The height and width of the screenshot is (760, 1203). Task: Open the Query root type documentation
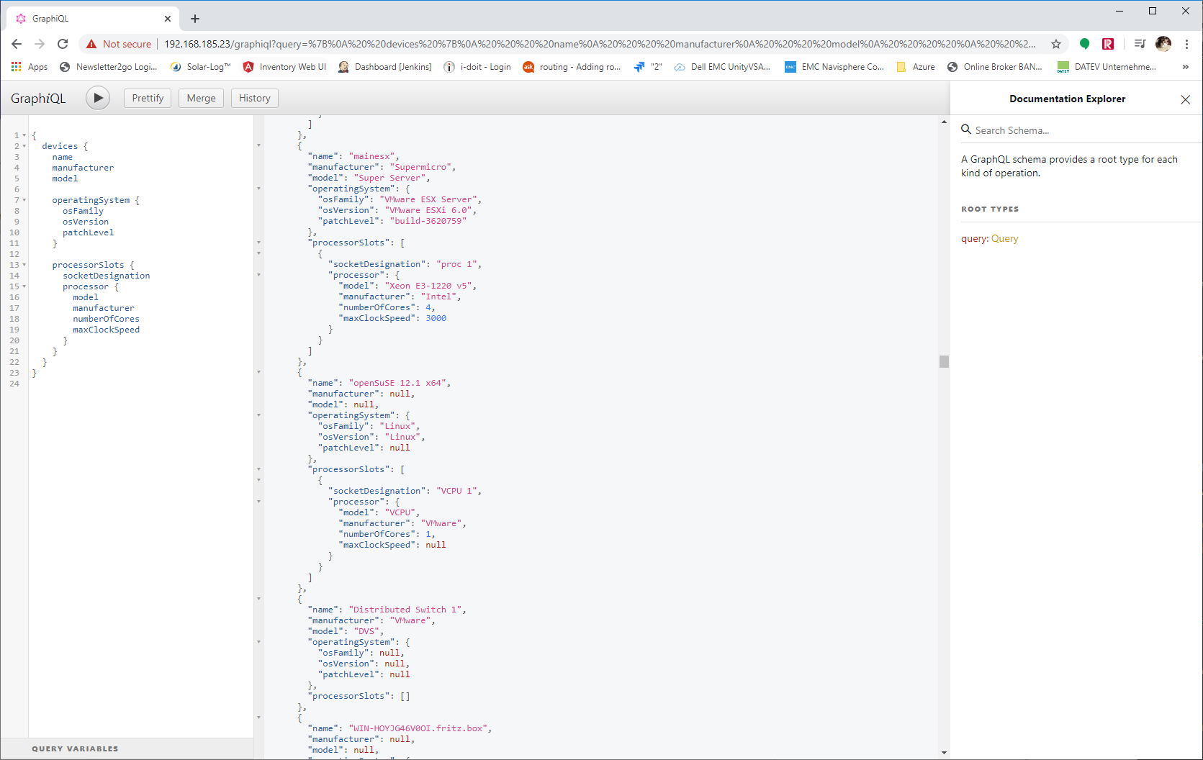coord(1004,238)
